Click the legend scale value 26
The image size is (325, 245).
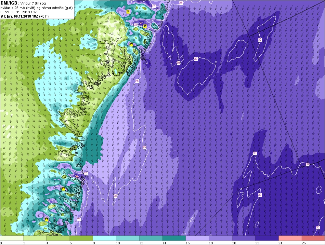click(304, 243)
